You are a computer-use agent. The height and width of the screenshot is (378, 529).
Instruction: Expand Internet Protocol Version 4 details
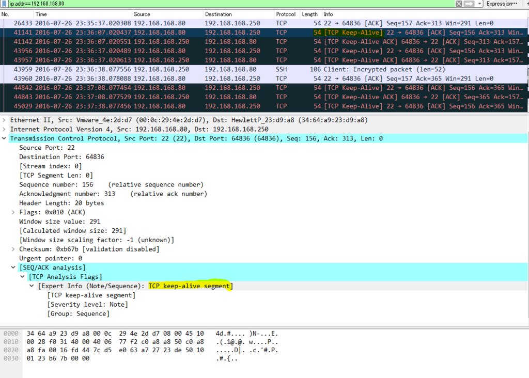pyautogui.click(x=4, y=129)
